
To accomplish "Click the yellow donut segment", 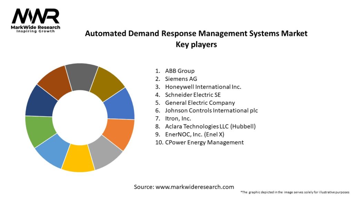I will point(78,159).
